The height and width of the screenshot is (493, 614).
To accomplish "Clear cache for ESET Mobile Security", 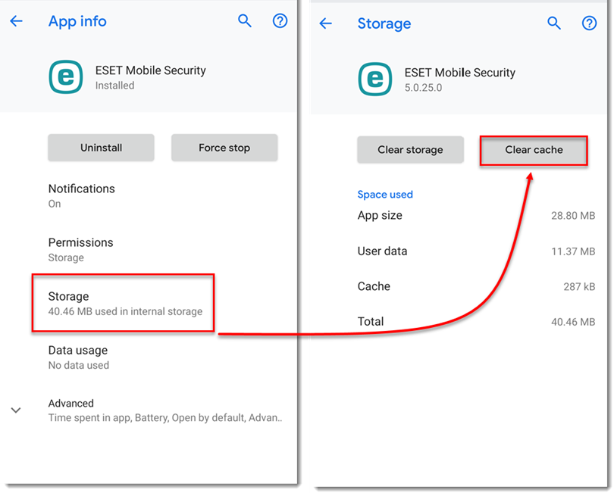I will pyautogui.click(x=534, y=150).
